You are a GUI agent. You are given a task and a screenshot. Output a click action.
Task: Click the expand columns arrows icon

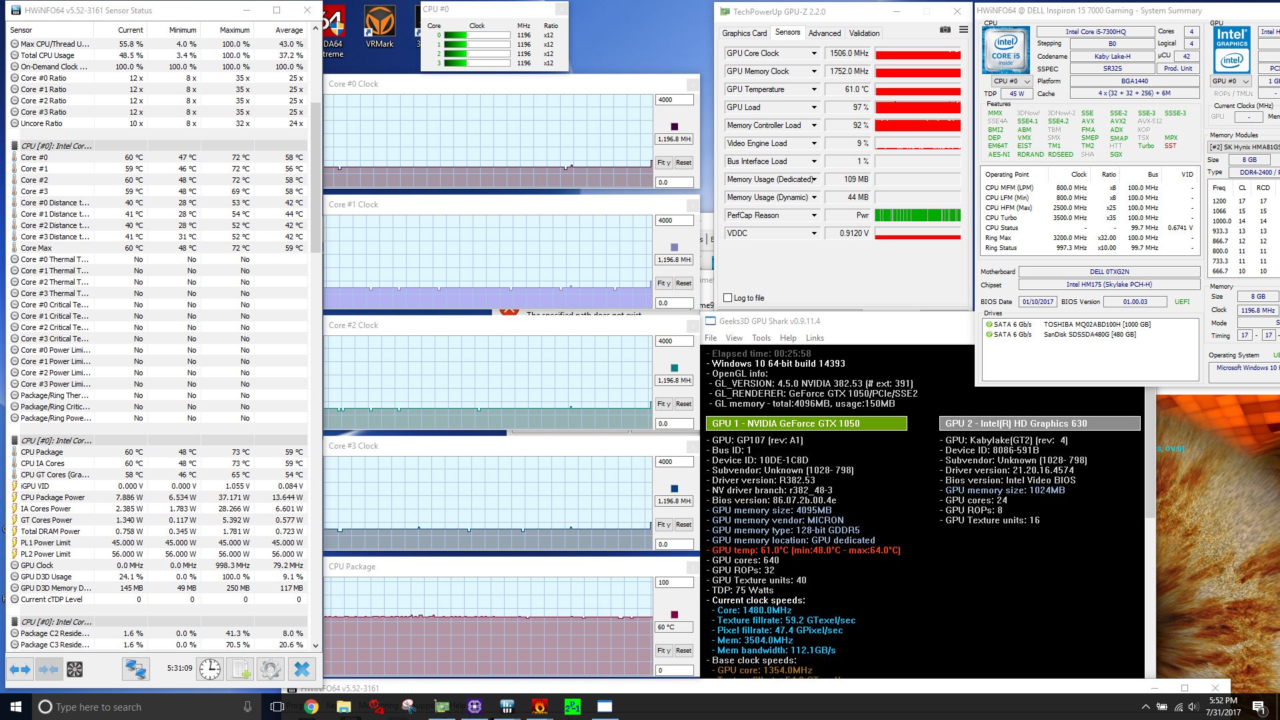20,669
